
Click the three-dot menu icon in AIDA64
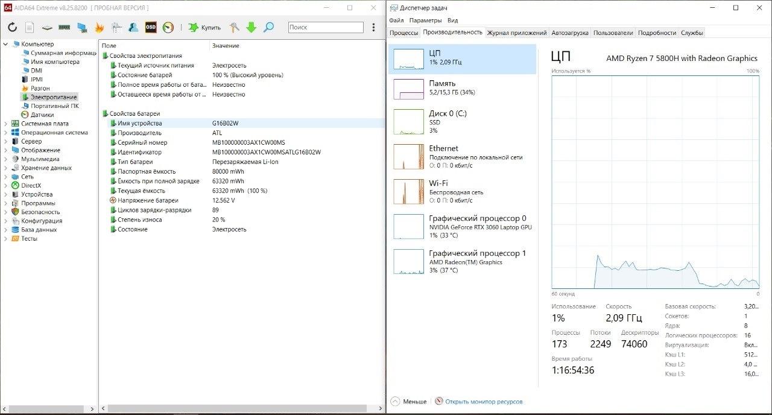tap(374, 27)
